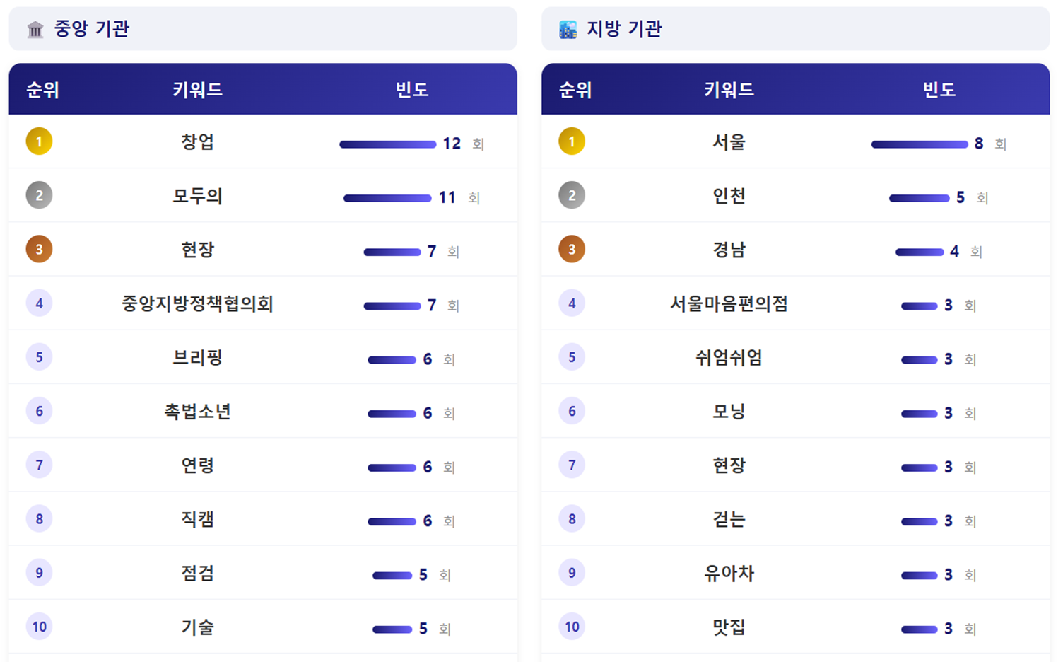Click the 중앙 기관 section title

[92, 29]
